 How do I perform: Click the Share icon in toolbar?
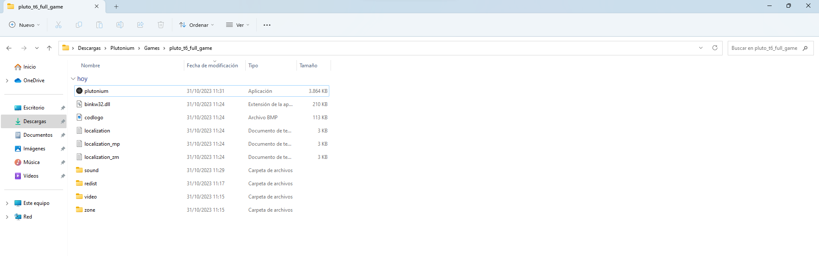pos(140,25)
